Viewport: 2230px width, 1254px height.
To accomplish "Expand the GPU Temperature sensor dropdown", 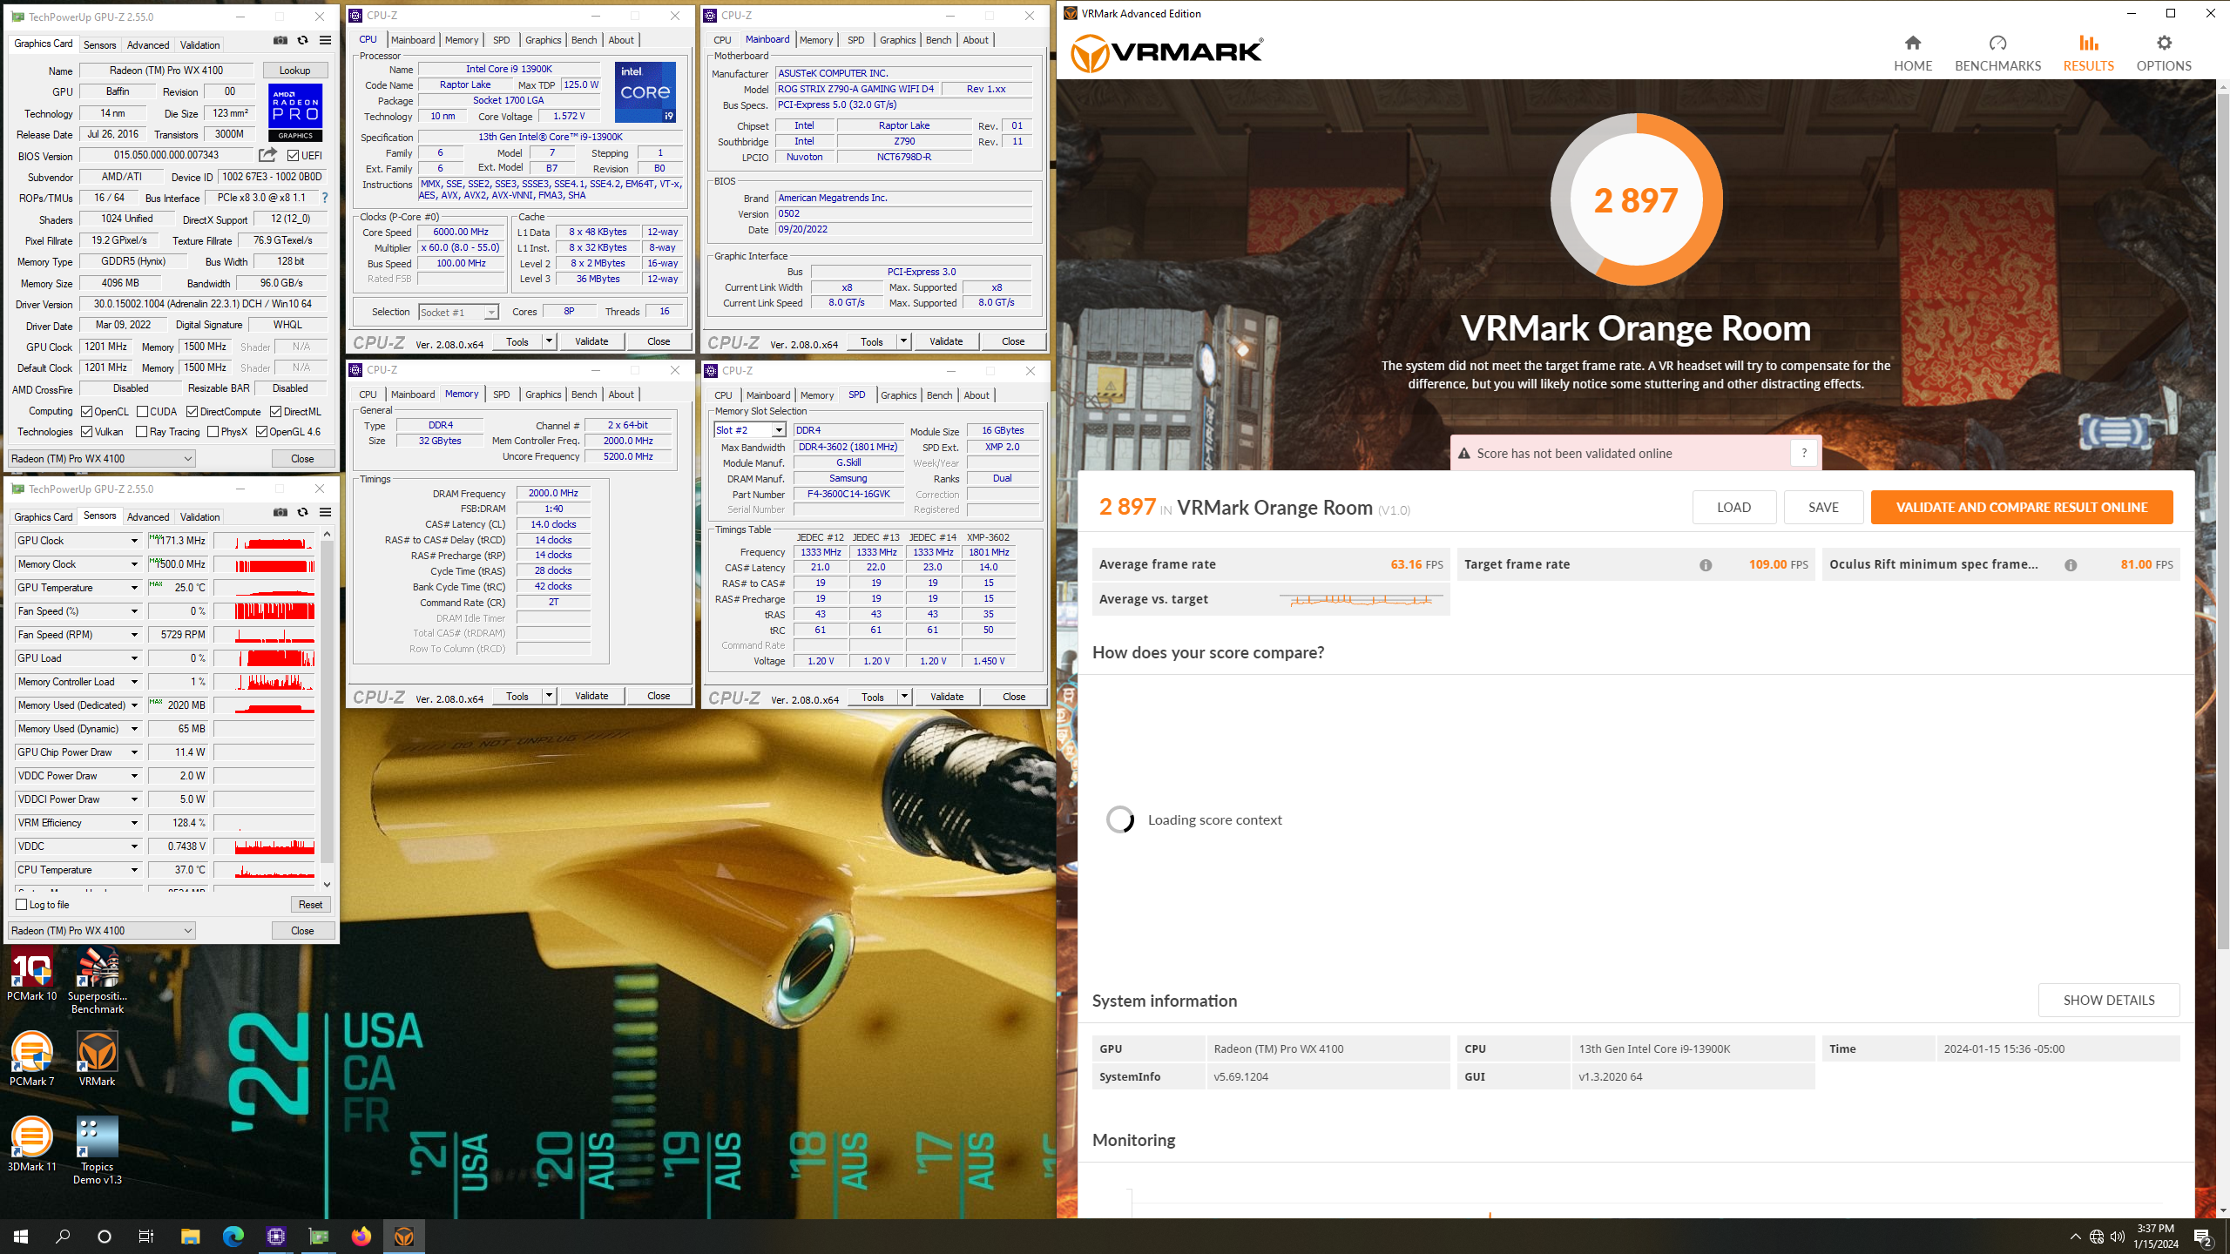I will click(134, 588).
